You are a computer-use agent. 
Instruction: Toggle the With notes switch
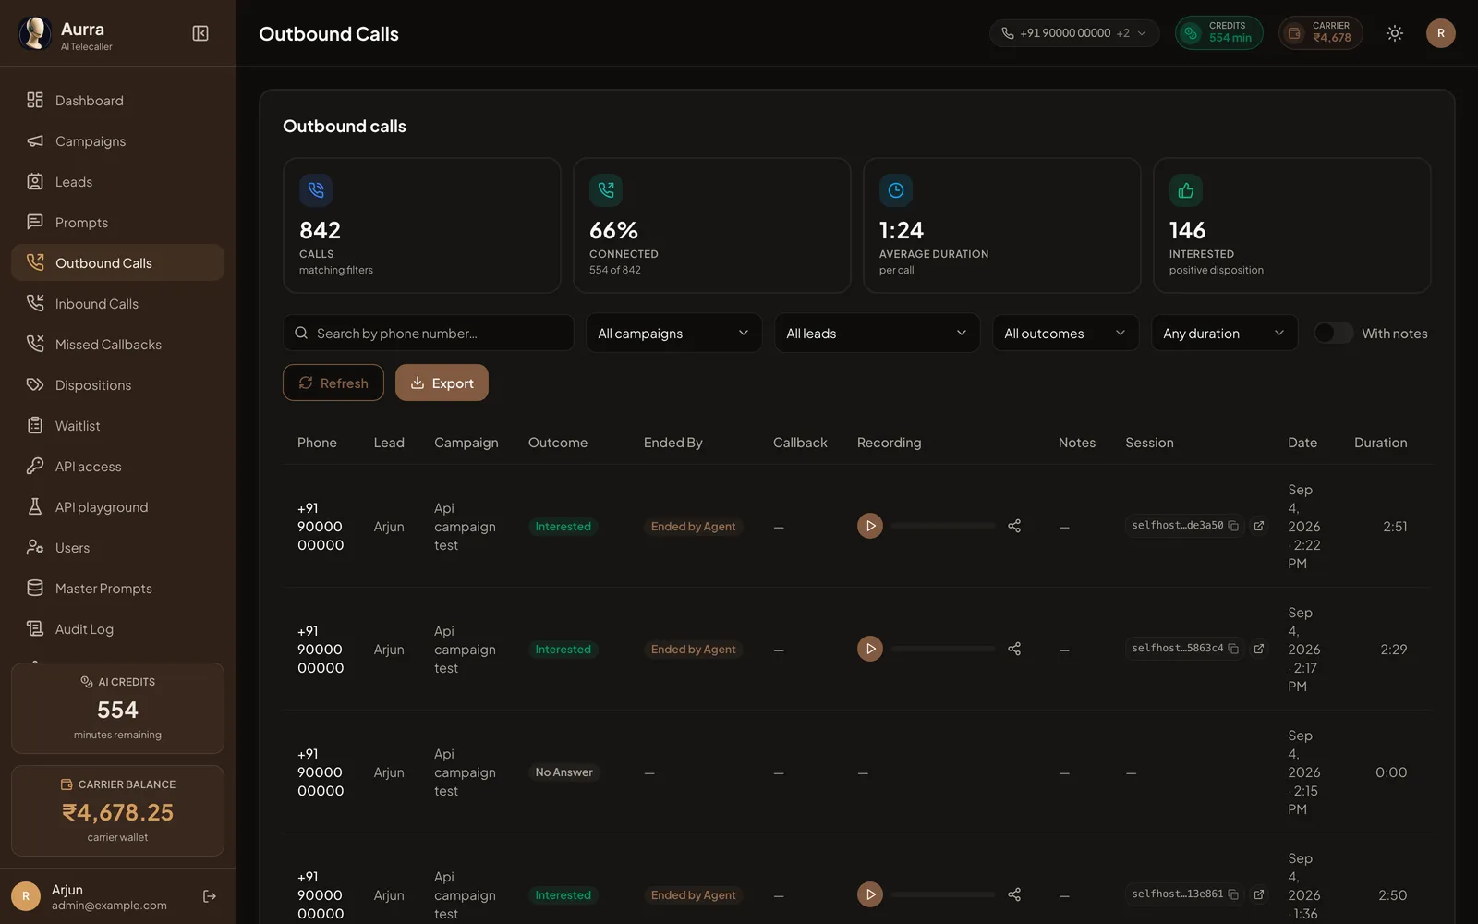pyautogui.click(x=1333, y=333)
